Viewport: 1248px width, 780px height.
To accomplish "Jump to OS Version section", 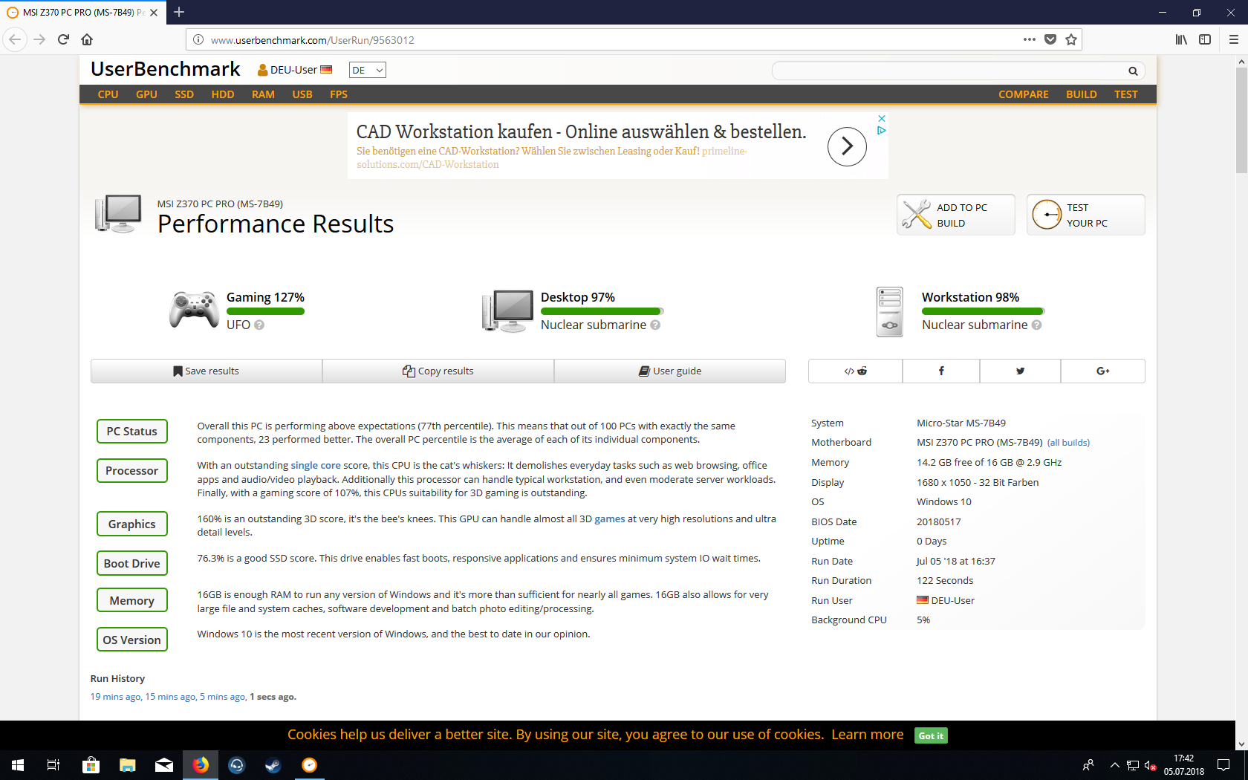I will (x=132, y=640).
